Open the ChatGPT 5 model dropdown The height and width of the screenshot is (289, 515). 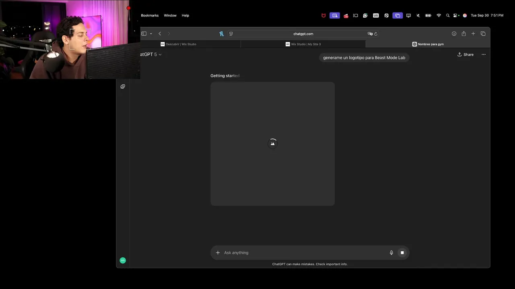point(151,54)
